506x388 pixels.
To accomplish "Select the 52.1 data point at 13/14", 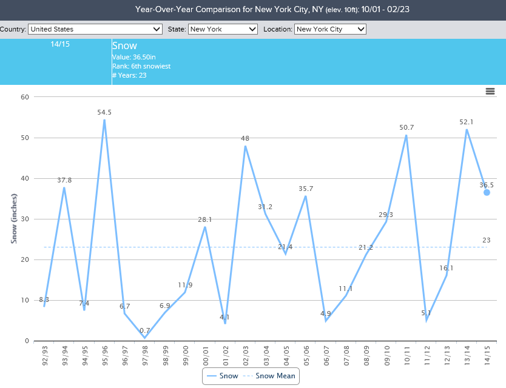I will [467, 129].
